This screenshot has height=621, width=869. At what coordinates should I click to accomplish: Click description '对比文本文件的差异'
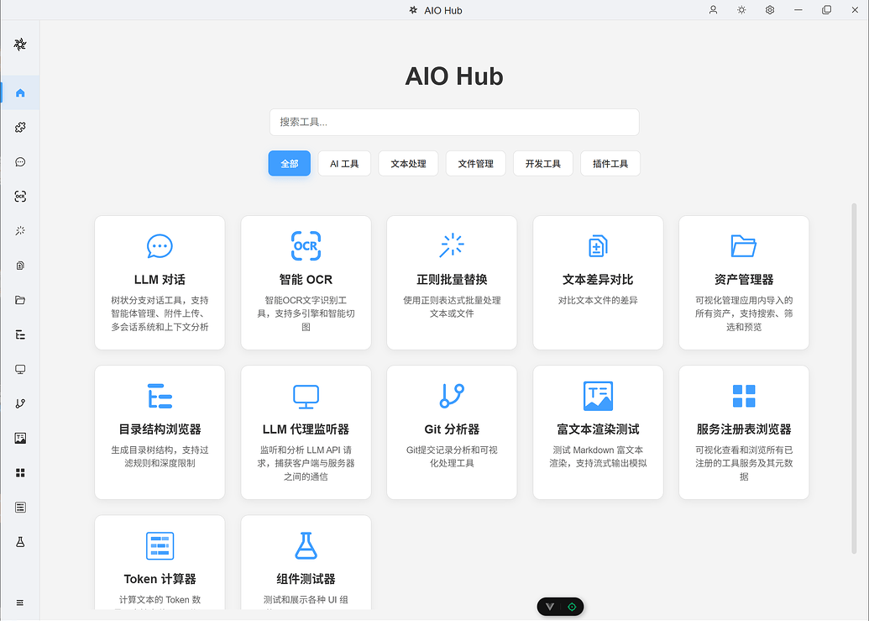pyautogui.click(x=598, y=301)
